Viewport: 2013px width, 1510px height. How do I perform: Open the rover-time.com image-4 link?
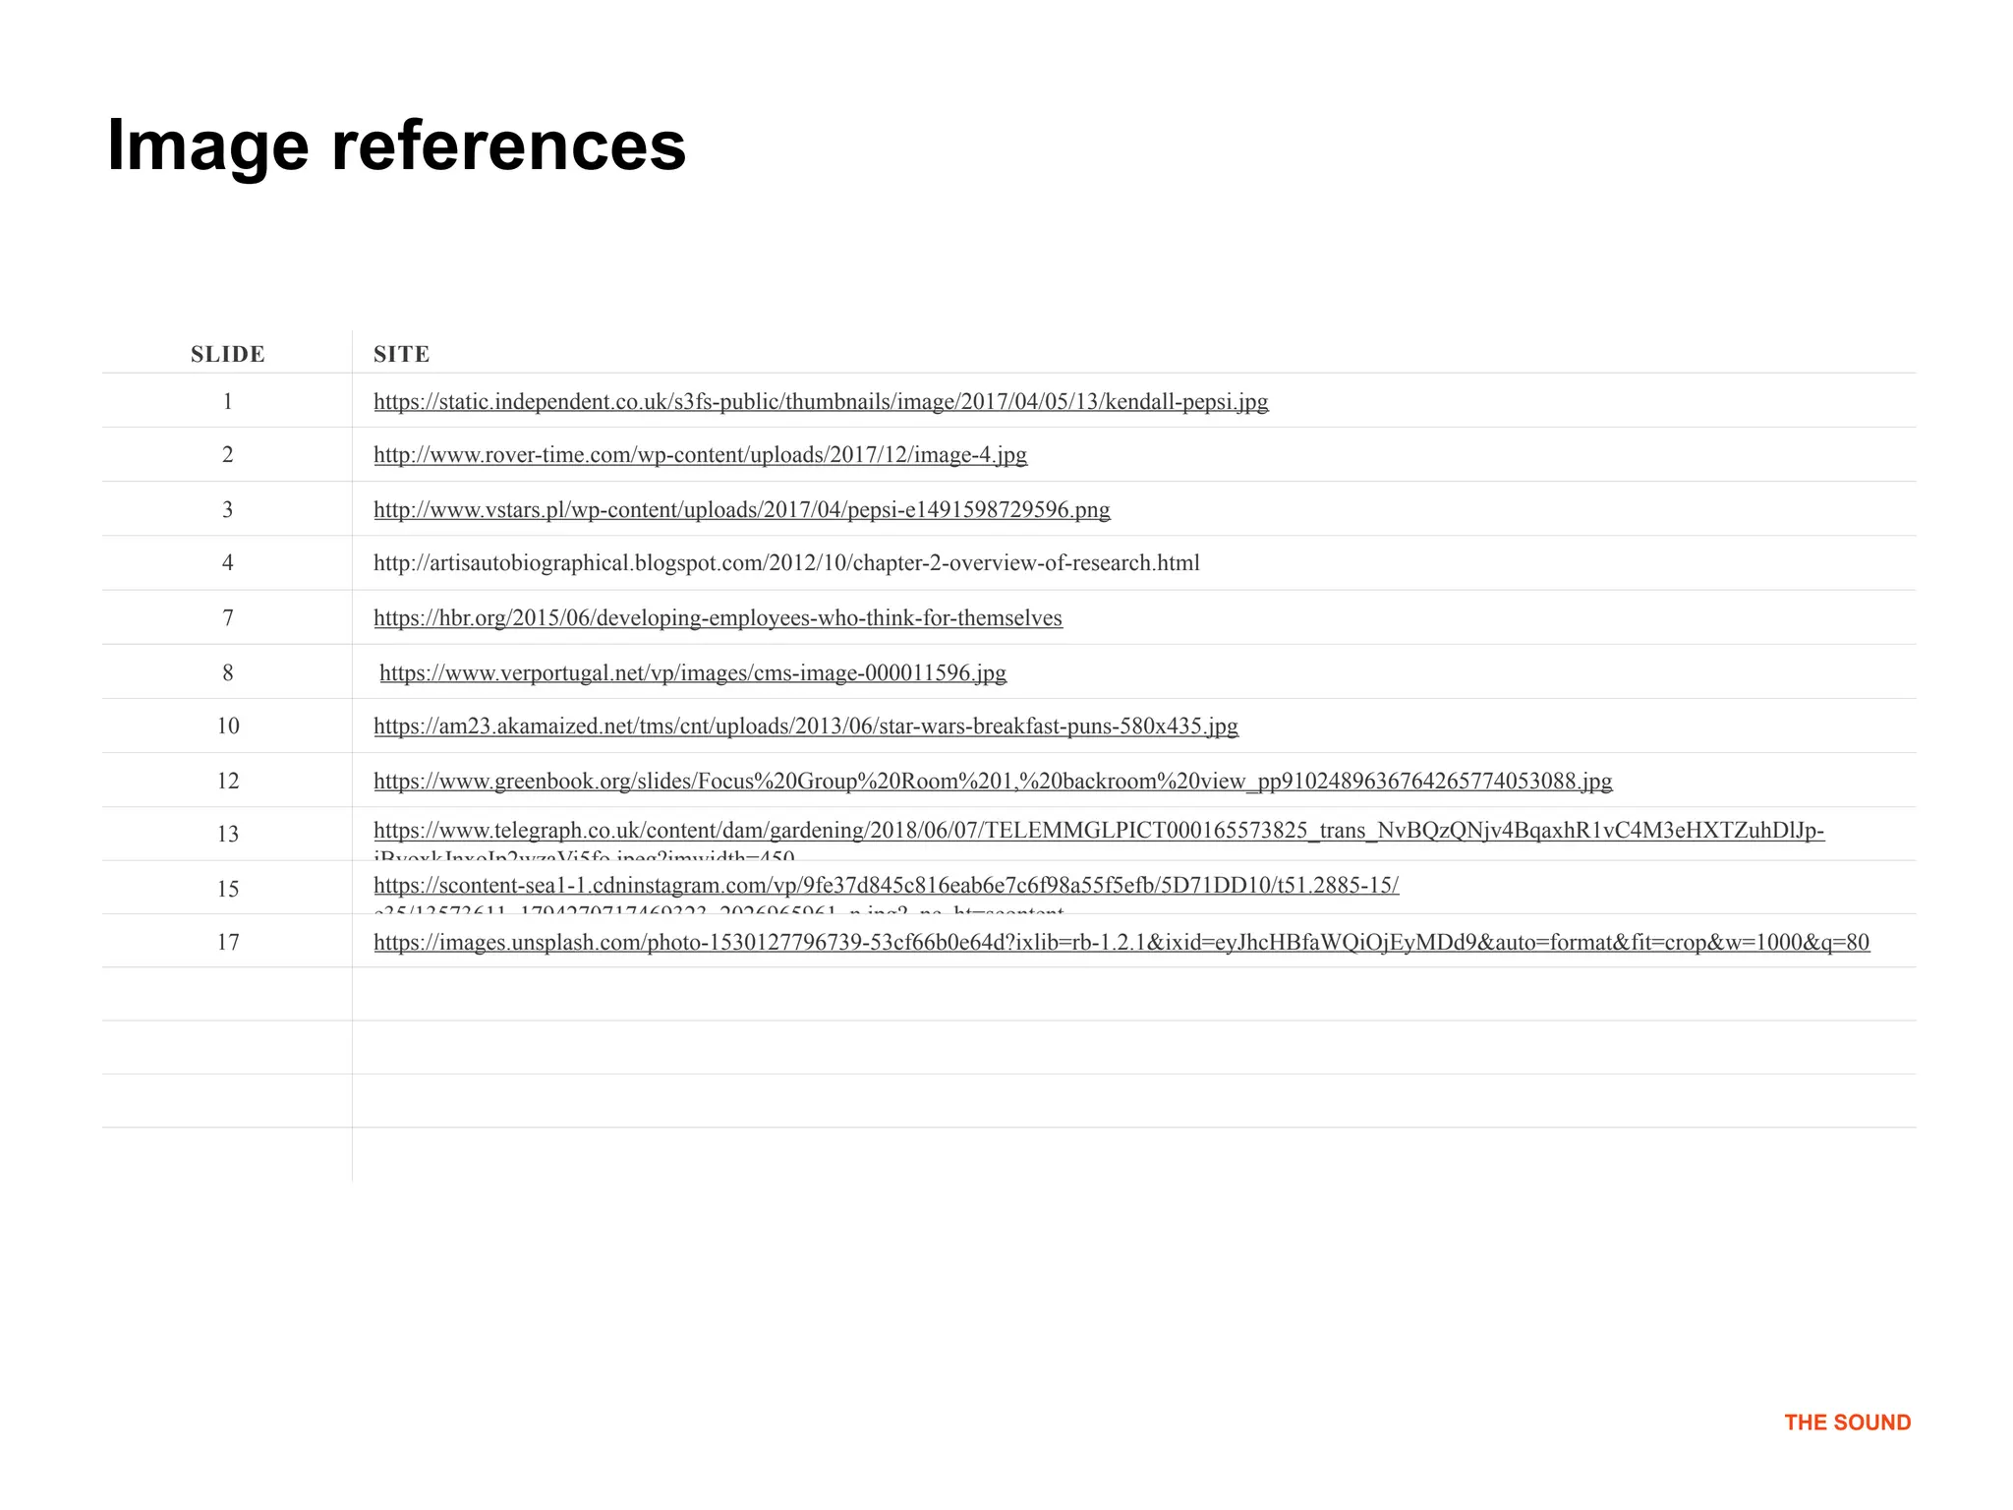(700, 455)
